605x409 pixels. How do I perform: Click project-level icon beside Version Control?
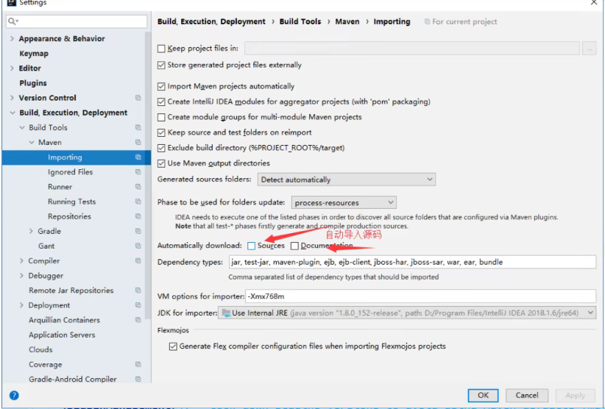[x=138, y=98]
